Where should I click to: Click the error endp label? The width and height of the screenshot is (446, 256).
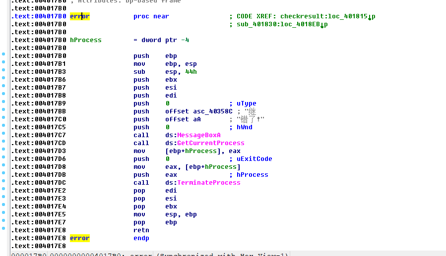click(80, 238)
